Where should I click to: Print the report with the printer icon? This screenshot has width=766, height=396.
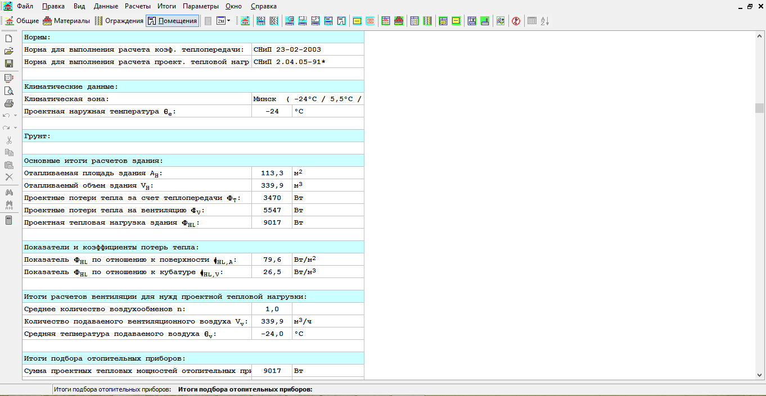coord(8,103)
